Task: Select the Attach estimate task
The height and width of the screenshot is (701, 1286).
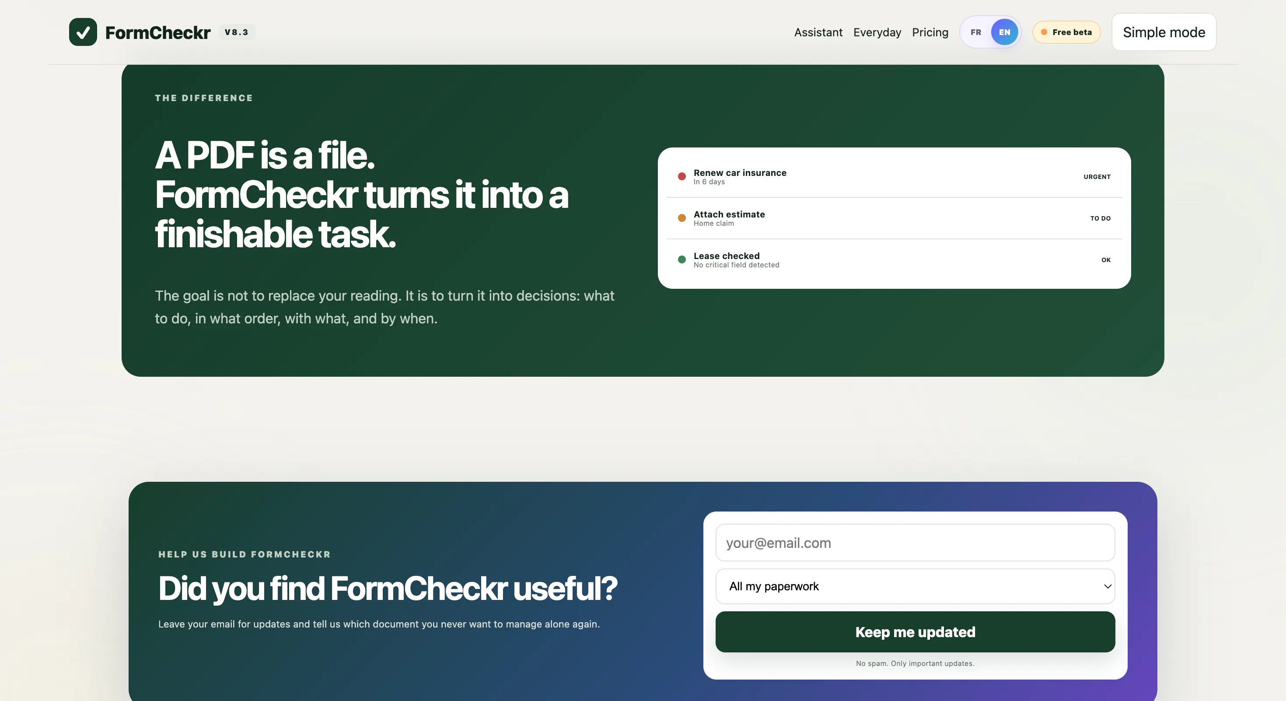Action: point(894,218)
